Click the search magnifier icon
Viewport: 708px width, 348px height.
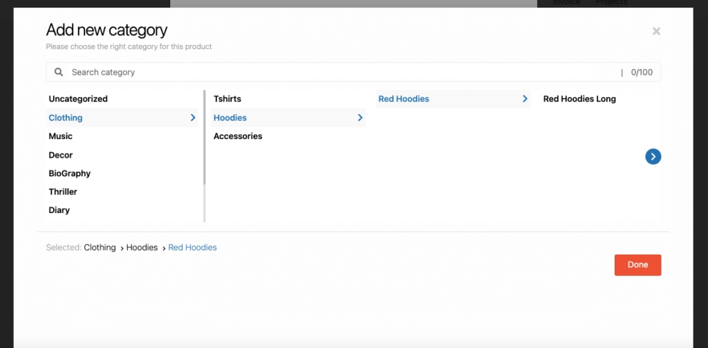tap(59, 72)
